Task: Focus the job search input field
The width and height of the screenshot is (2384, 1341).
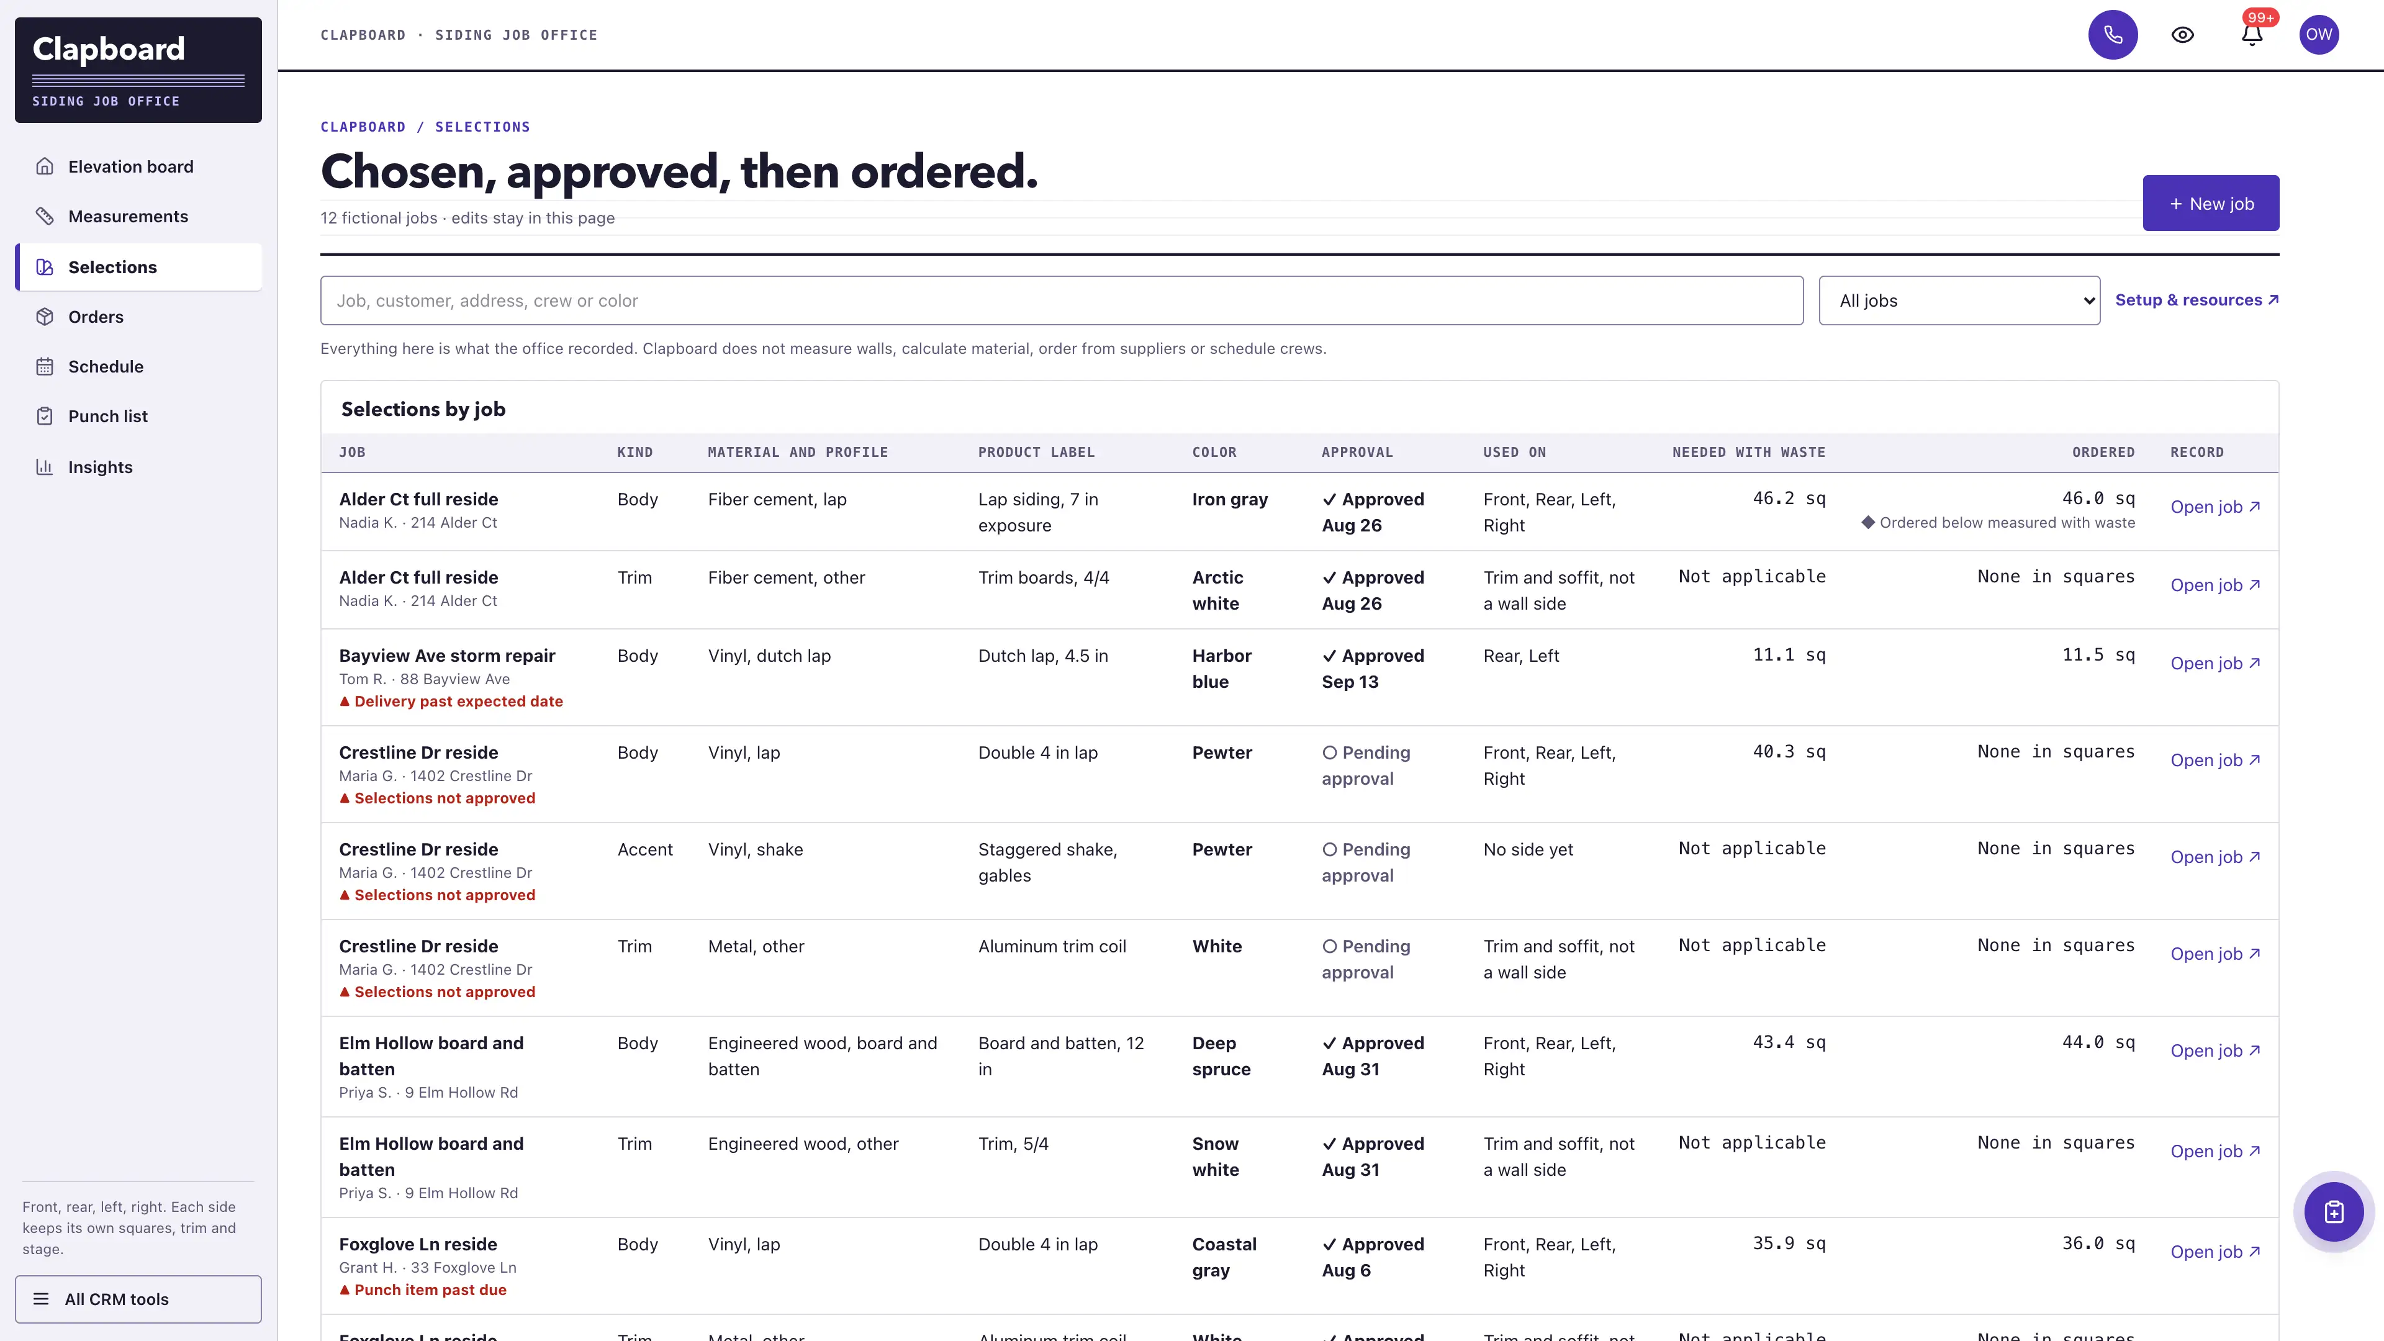Action: tap(1062, 300)
